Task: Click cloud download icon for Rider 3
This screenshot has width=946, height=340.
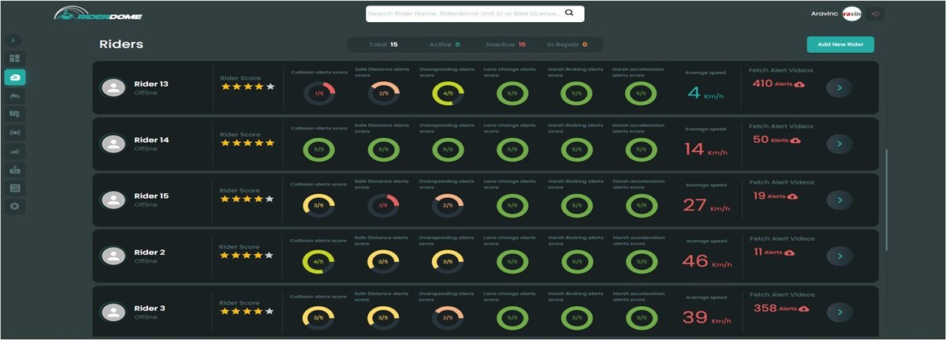Action: pyautogui.click(x=803, y=309)
